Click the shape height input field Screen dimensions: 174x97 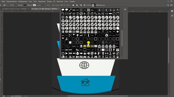pyautogui.click(x=68, y=5)
